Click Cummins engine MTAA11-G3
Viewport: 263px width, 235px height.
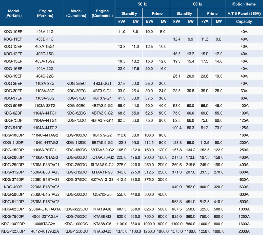click(x=102, y=172)
